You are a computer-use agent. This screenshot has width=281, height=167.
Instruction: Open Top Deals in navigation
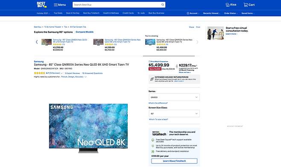58,13
